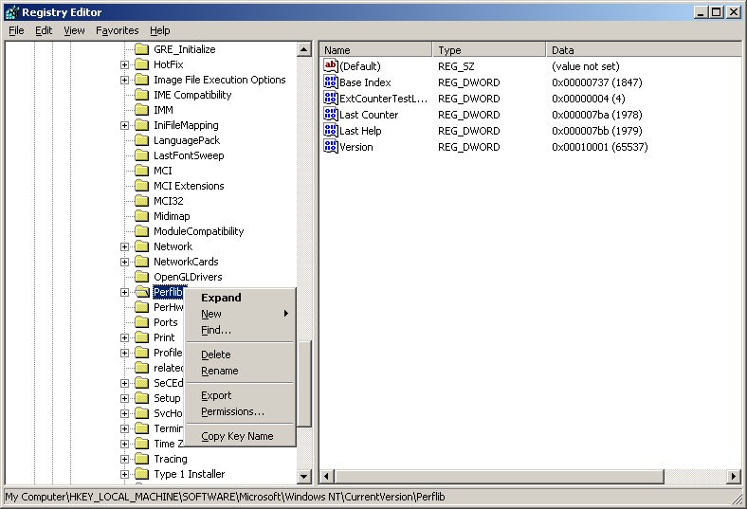747x509 pixels.
Task: Open the Favorites menu
Action: [x=117, y=30]
